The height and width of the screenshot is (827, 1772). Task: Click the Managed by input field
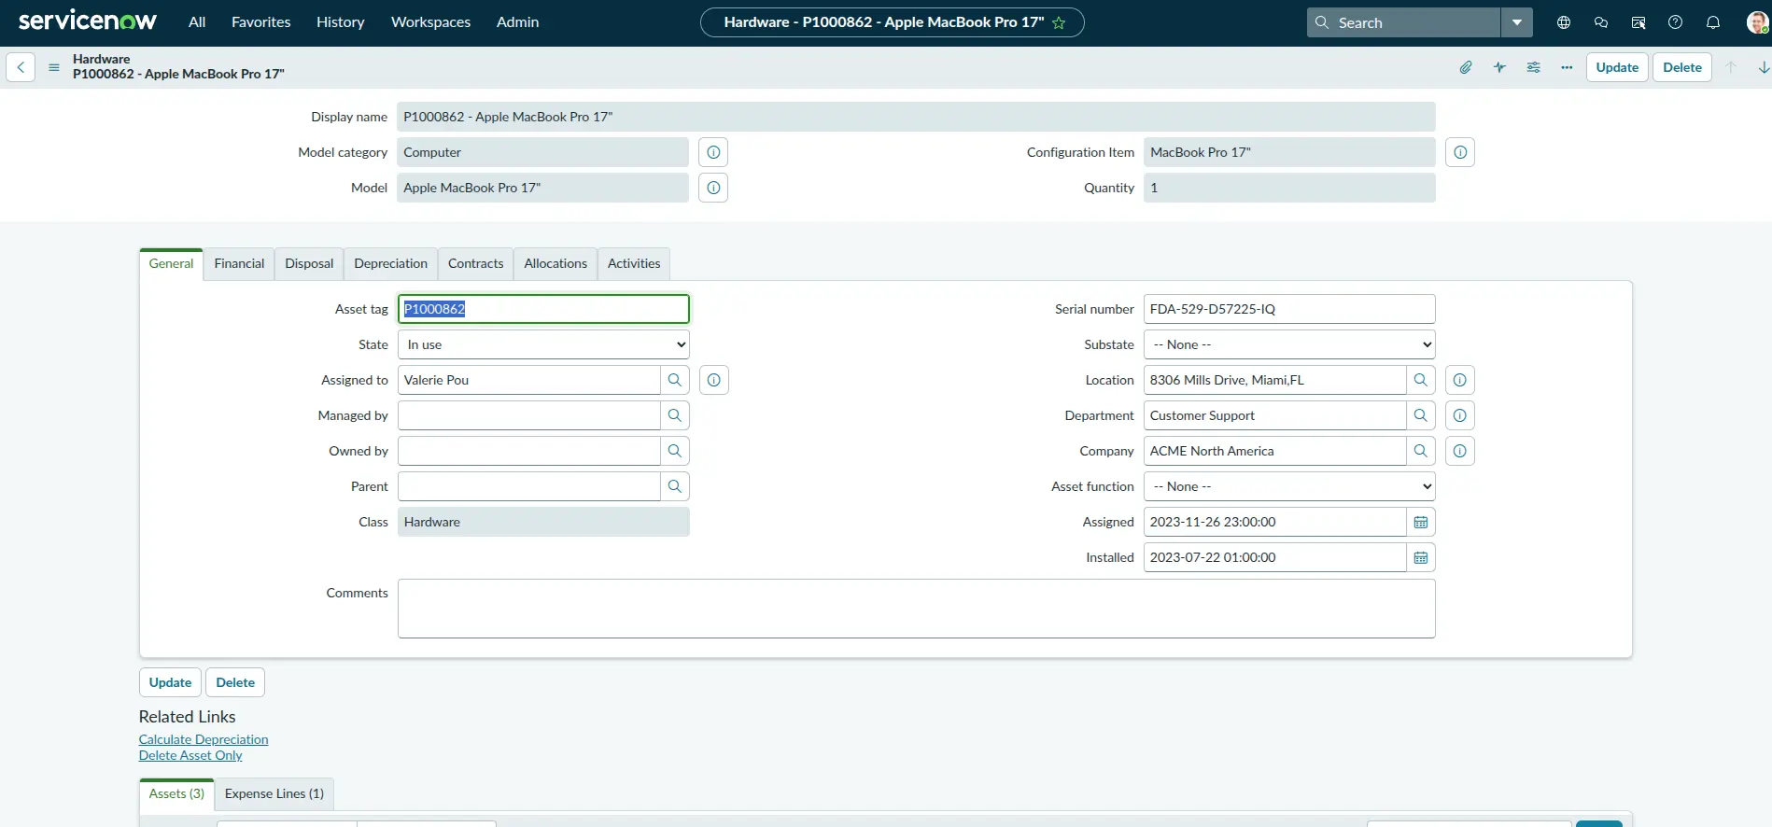coord(529,415)
